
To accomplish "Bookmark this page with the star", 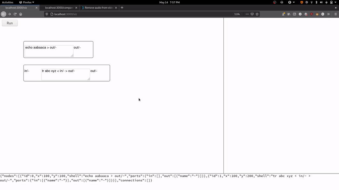I will (x=257, y=14).
